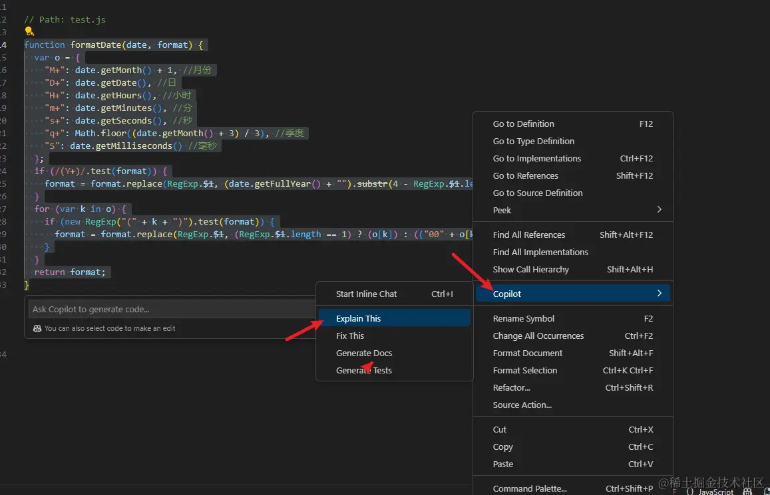Select Change All Occurrences
The image size is (770, 495).
pyautogui.click(x=572, y=336)
